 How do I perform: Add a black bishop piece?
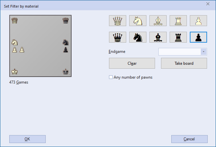point(158,37)
